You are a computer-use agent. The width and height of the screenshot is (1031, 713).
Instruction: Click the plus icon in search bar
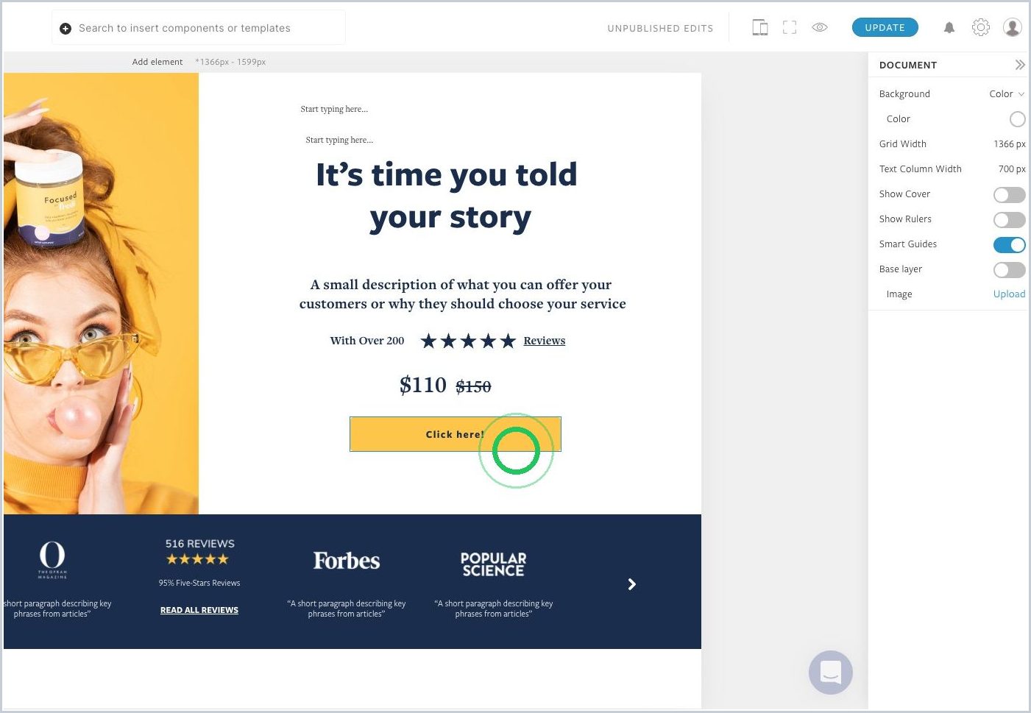tap(65, 28)
